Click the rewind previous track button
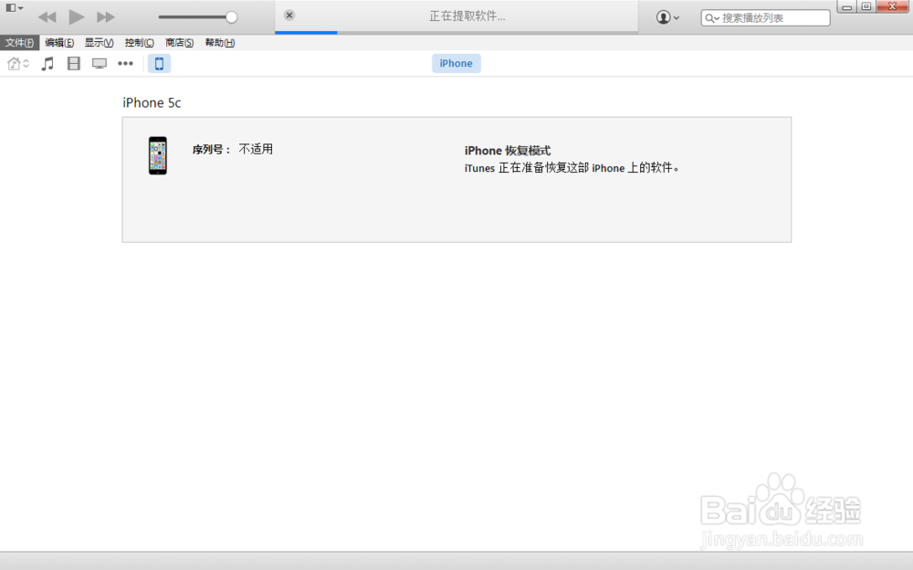913x570 pixels. pyautogui.click(x=47, y=17)
